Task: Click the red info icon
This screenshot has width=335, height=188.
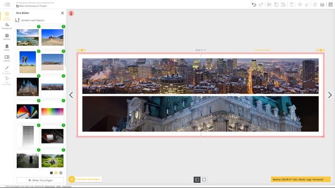Action: point(71,13)
